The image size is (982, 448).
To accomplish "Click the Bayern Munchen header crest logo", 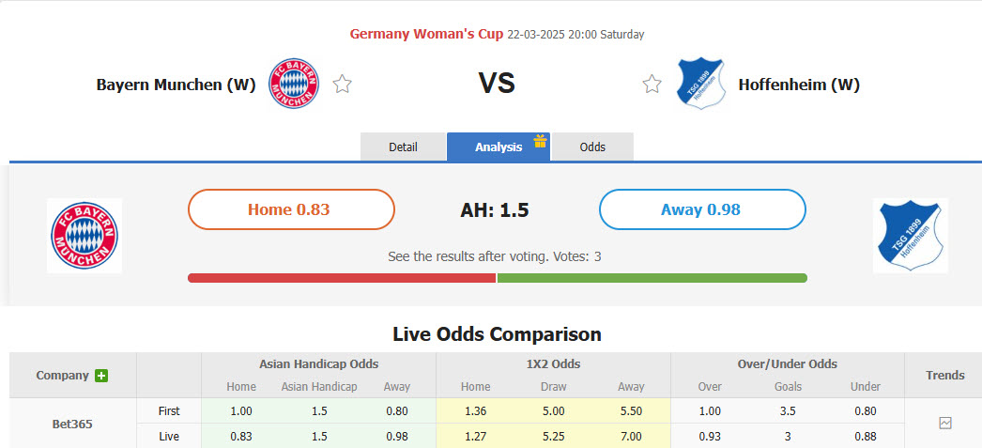I will click(294, 84).
